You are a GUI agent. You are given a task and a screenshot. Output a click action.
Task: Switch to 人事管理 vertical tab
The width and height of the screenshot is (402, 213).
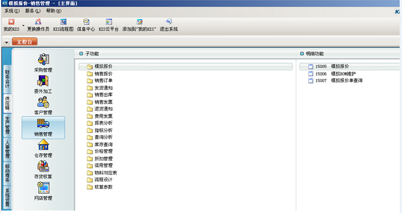8,149
